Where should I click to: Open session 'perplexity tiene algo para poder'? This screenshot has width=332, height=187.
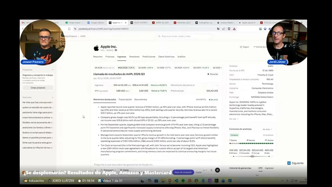(x=38, y=112)
